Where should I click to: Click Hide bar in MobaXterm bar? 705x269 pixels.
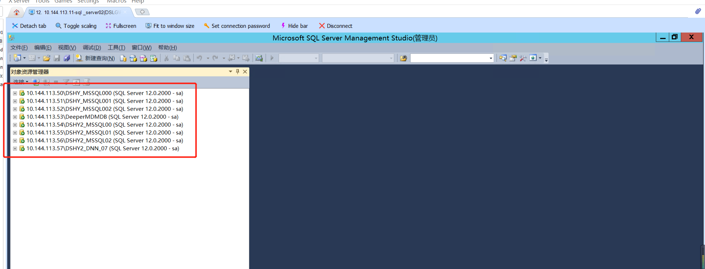[294, 26]
